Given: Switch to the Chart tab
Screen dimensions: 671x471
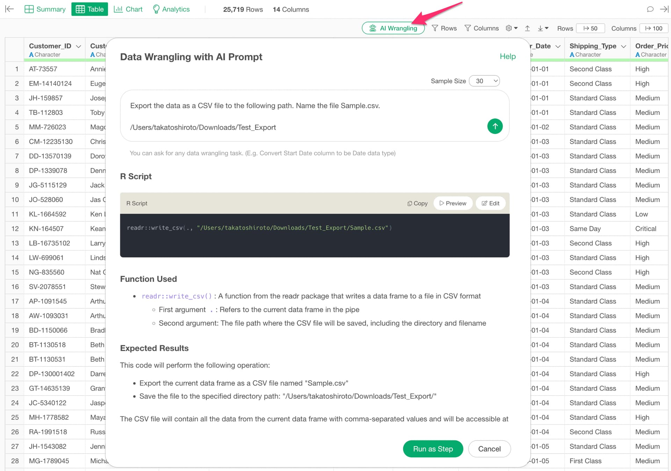Looking at the screenshot, I should pyautogui.click(x=128, y=9).
